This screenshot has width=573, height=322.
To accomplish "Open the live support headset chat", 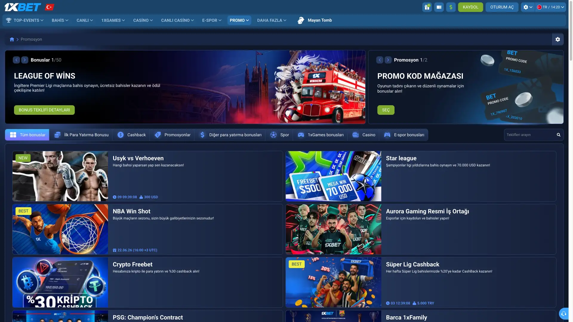I will click(563, 314).
